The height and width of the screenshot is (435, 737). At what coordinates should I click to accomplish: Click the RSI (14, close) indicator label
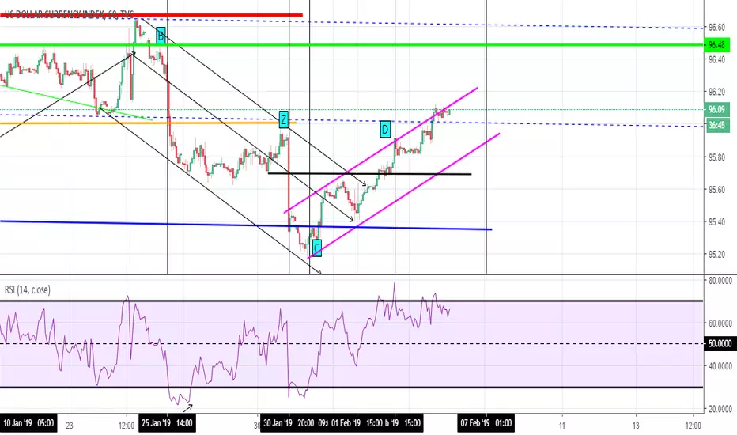[27, 289]
